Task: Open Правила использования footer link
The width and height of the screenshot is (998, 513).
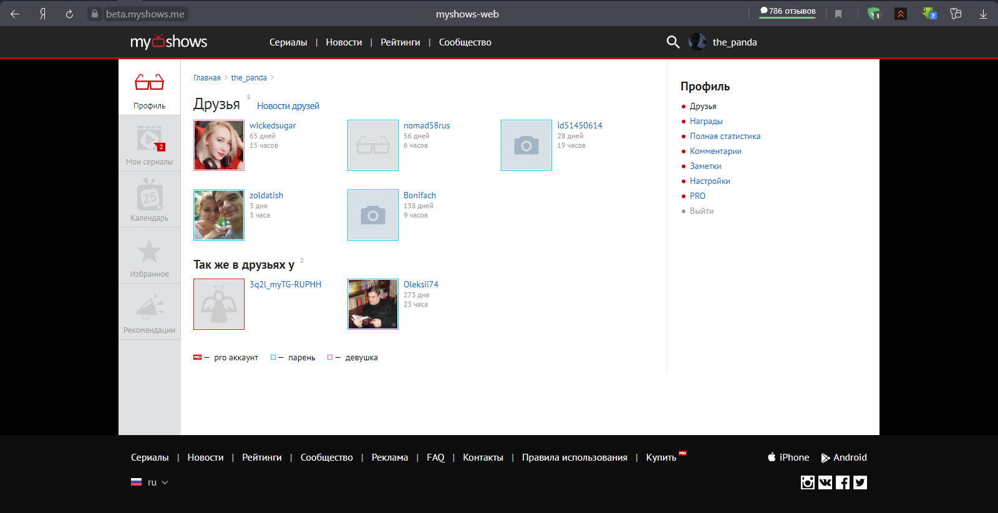Action: (574, 458)
